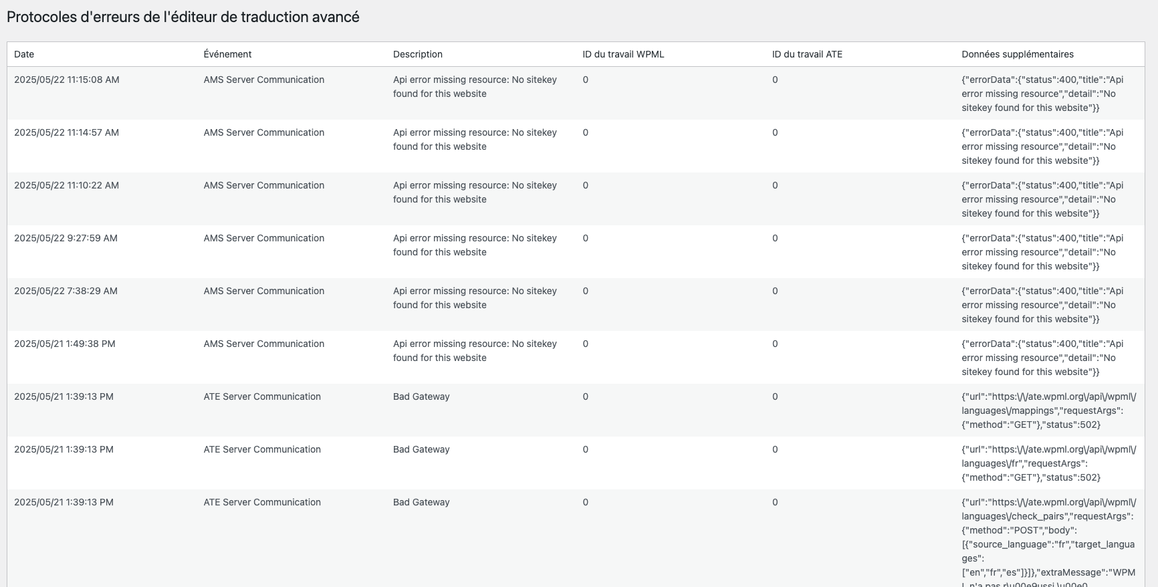Click the languages/mappings URL data cell
This screenshot has width=1158, height=587.
[1048, 410]
